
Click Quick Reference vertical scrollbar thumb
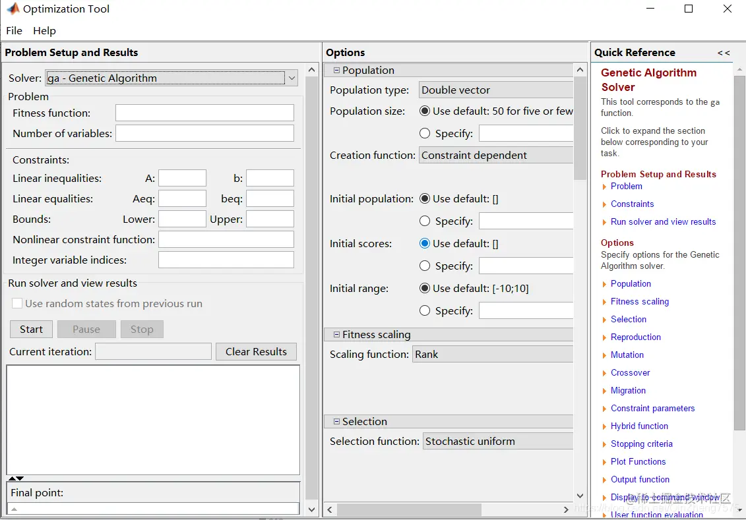[739, 252]
